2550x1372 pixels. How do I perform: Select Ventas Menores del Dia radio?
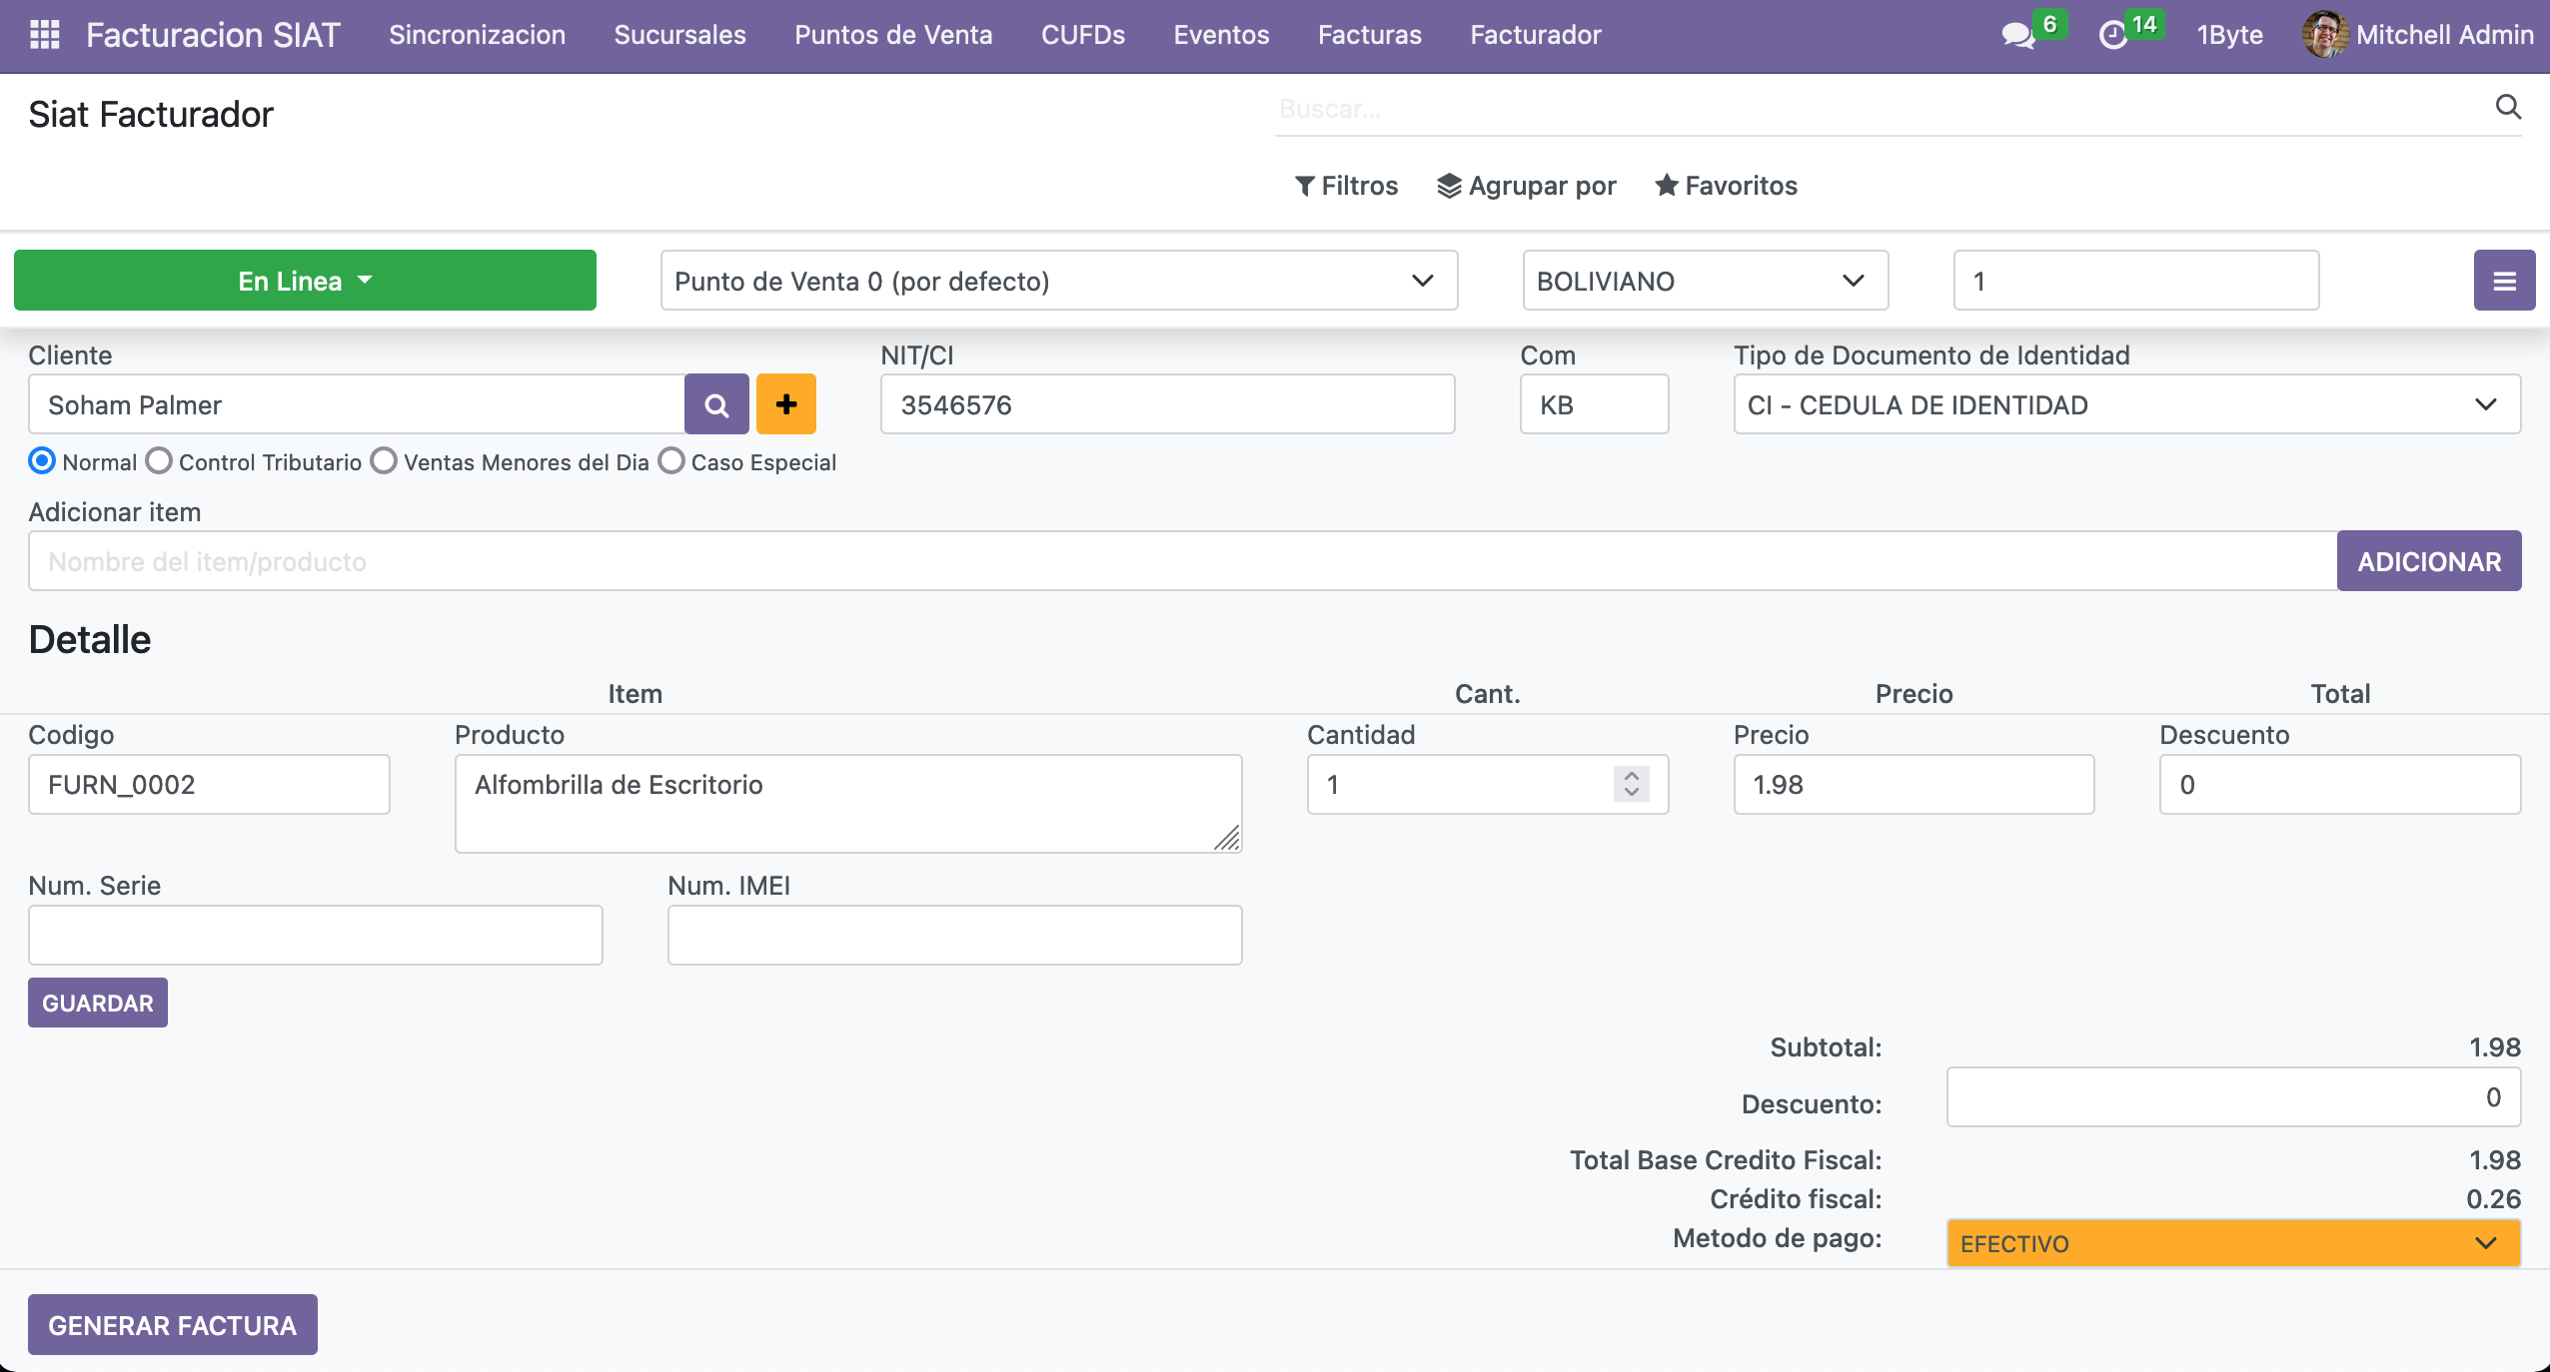(x=384, y=461)
